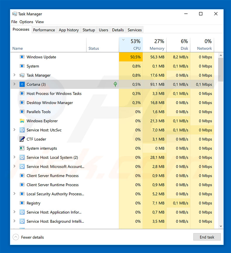Click the Service Host: UtcSvc gear icon
The image size is (231, 253).
pos(22,130)
